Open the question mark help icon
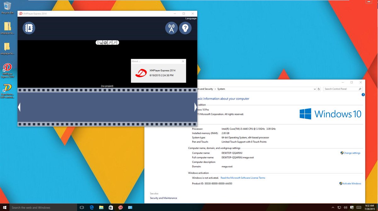Image resolution: width=378 pixels, height=211 pixels. tap(185, 28)
